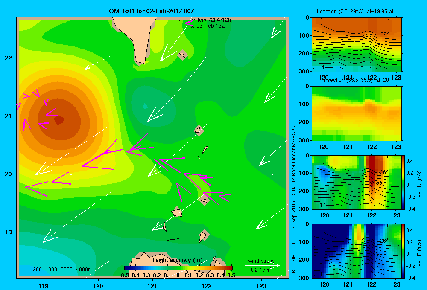Click the "wind stress" legend label
Image resolution: width=427 pixels, height=290 pixels.
click(261, 261)
